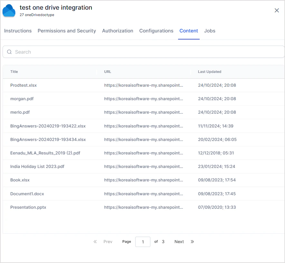Open URL in BingAnswers-20240219-193434.xlsx row
Image resolution: width=285 pixels, height=263 pixels.
pyautogui.click(x=144, y=139)
